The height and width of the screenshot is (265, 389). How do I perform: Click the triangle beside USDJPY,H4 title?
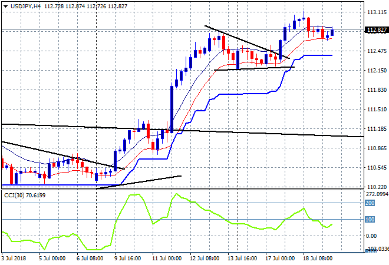[6, 6]
